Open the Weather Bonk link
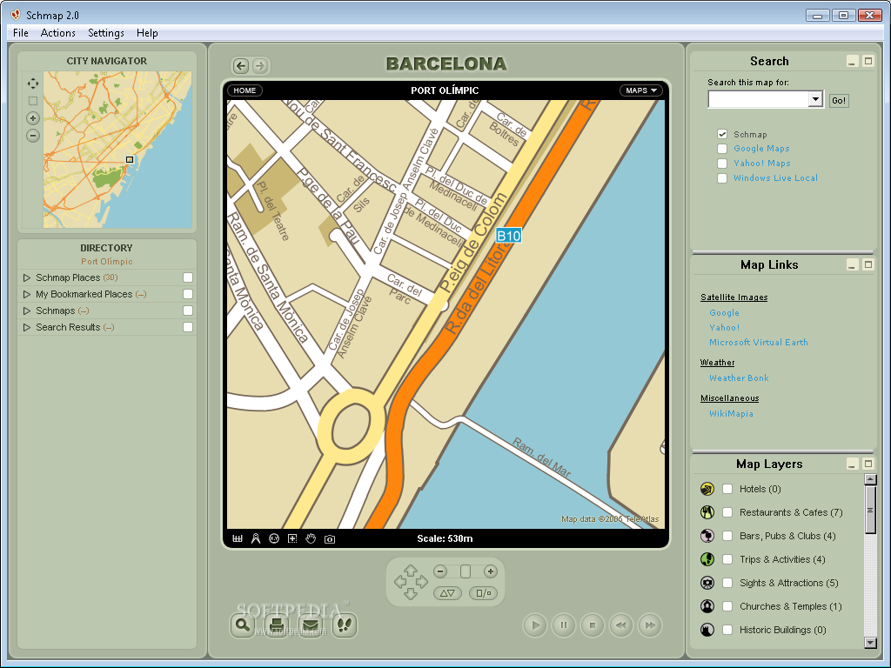Screen dimensions: 891x668 [739, 378]
